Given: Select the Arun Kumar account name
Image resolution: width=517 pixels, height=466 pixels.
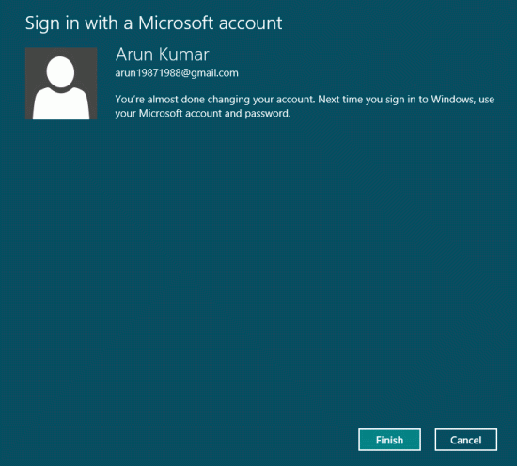Looking at the screenshot, I should (x=163, y=54).
